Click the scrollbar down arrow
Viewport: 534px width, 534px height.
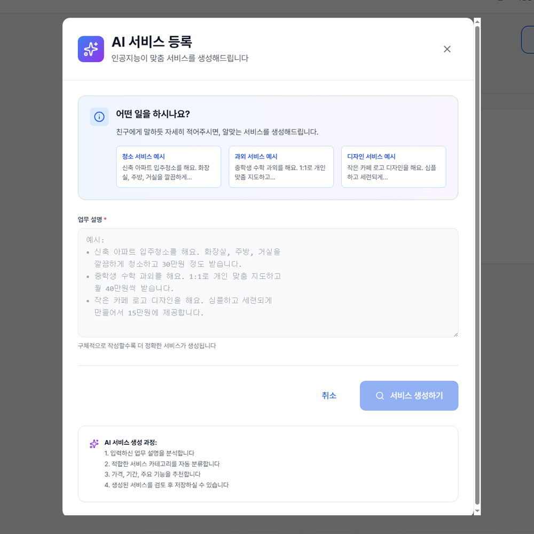pyautogui.click(x=475, y=511)
